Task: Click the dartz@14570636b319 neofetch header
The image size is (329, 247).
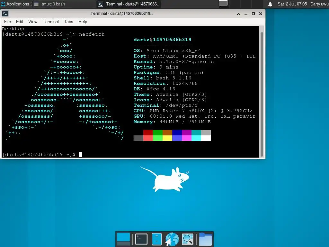Action: [162, 40]
